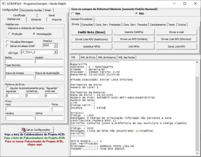
Task: Click the Salvar Configurações button
Action: 36,130
